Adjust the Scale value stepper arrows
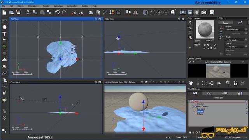The width and height of the screenshot is (249, 140). click(213, 41)
